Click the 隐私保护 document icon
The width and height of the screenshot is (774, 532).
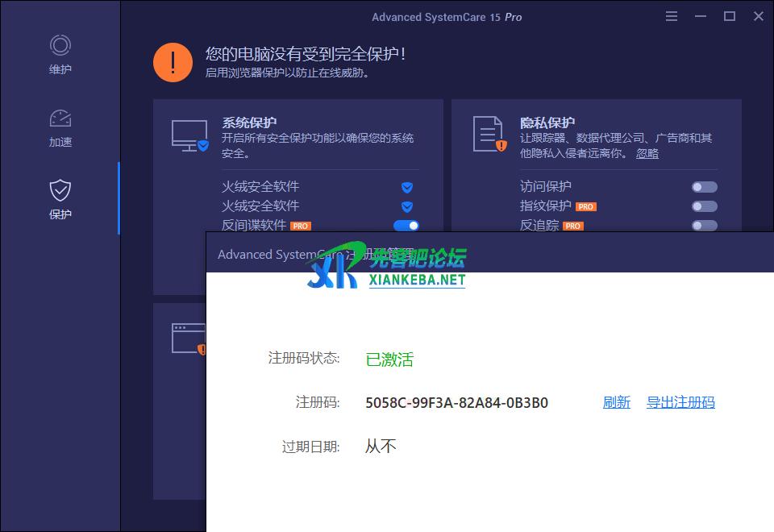pyautogui.click(x=488, y=134)
